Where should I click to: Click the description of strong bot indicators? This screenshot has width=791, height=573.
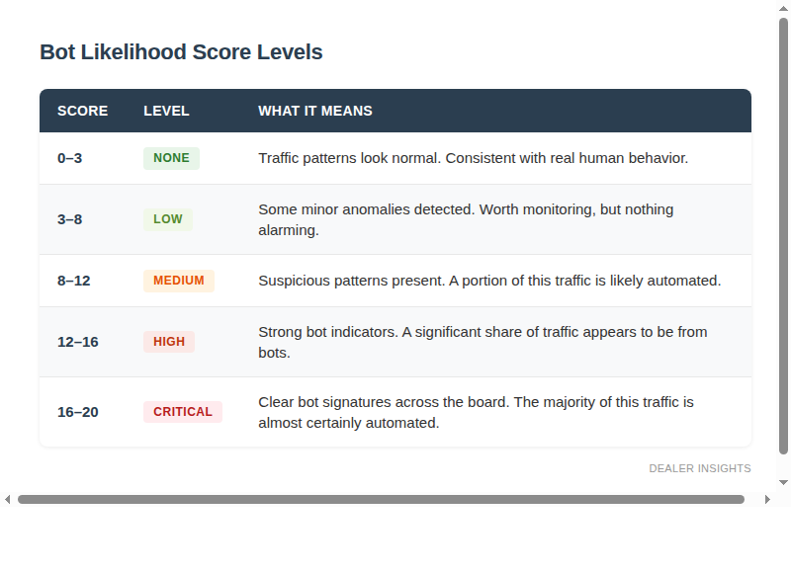coord(483,342)
